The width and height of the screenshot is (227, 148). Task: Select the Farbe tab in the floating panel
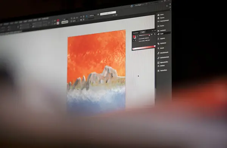143,32
